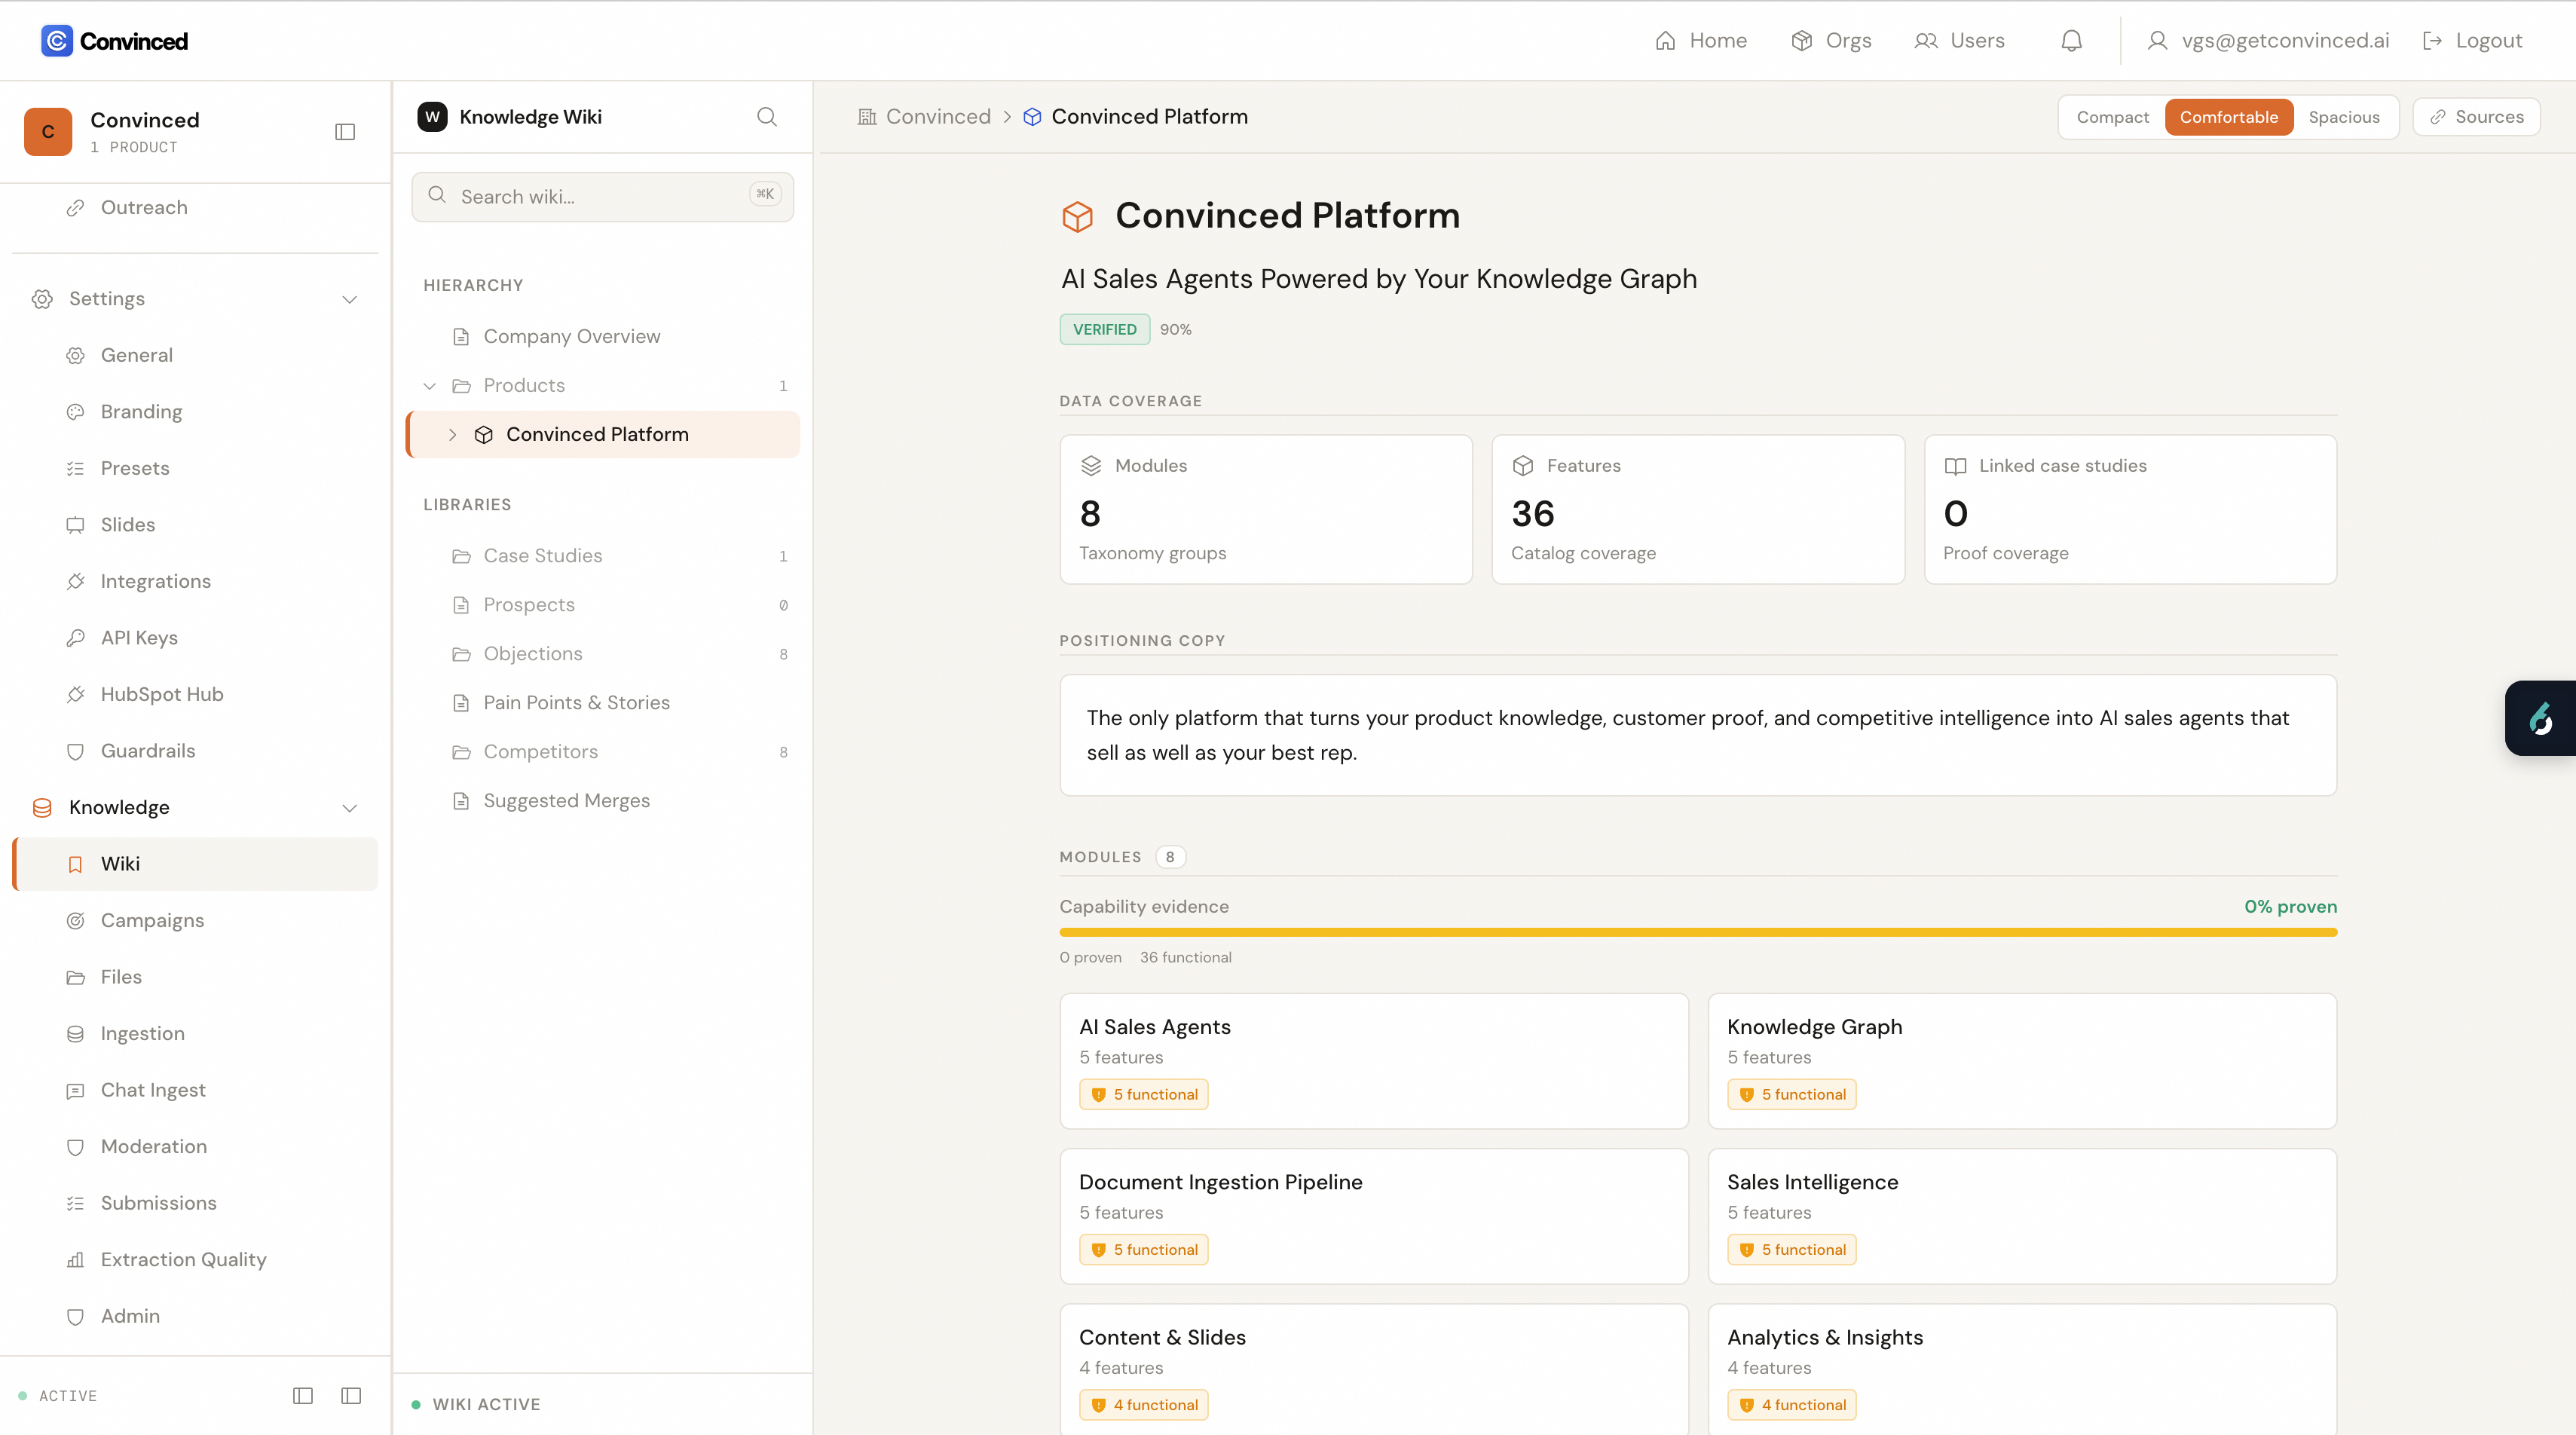Click the Features cube icon in Data Coverage
This screenshot has height=1435, width=2576.
[x=1523, y=466]
